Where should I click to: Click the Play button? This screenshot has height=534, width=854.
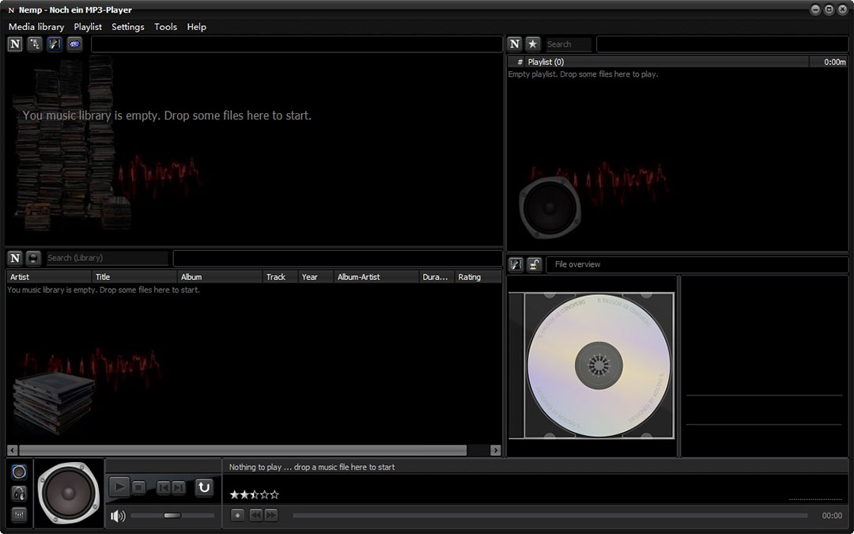(x=119, y=487)
